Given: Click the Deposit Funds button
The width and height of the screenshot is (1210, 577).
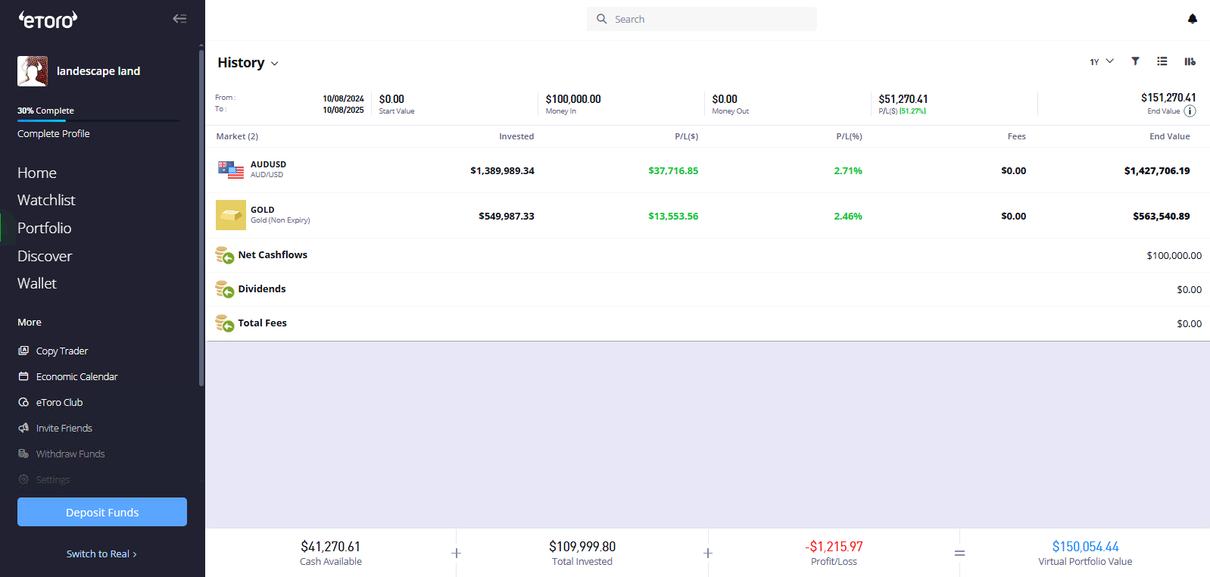Looking at the screenshot, I should point(102,512).
